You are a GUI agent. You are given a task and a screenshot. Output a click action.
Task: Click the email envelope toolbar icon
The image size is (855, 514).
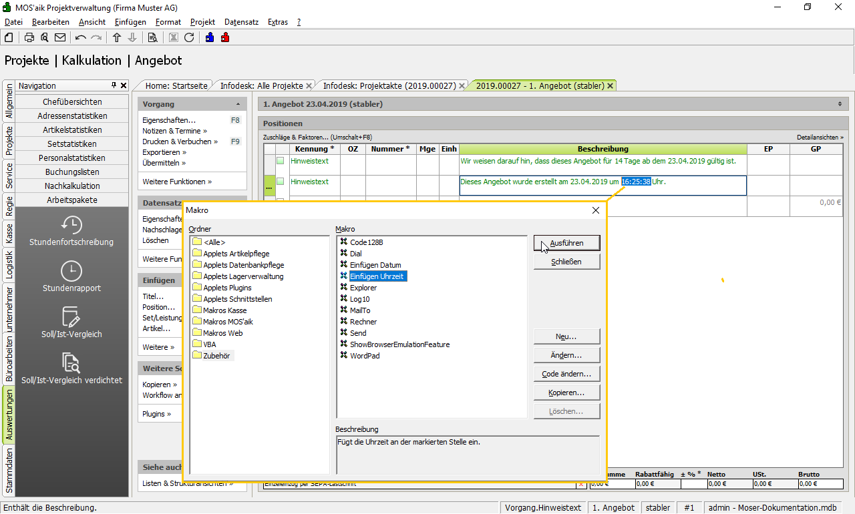click(x=60, y=37)
